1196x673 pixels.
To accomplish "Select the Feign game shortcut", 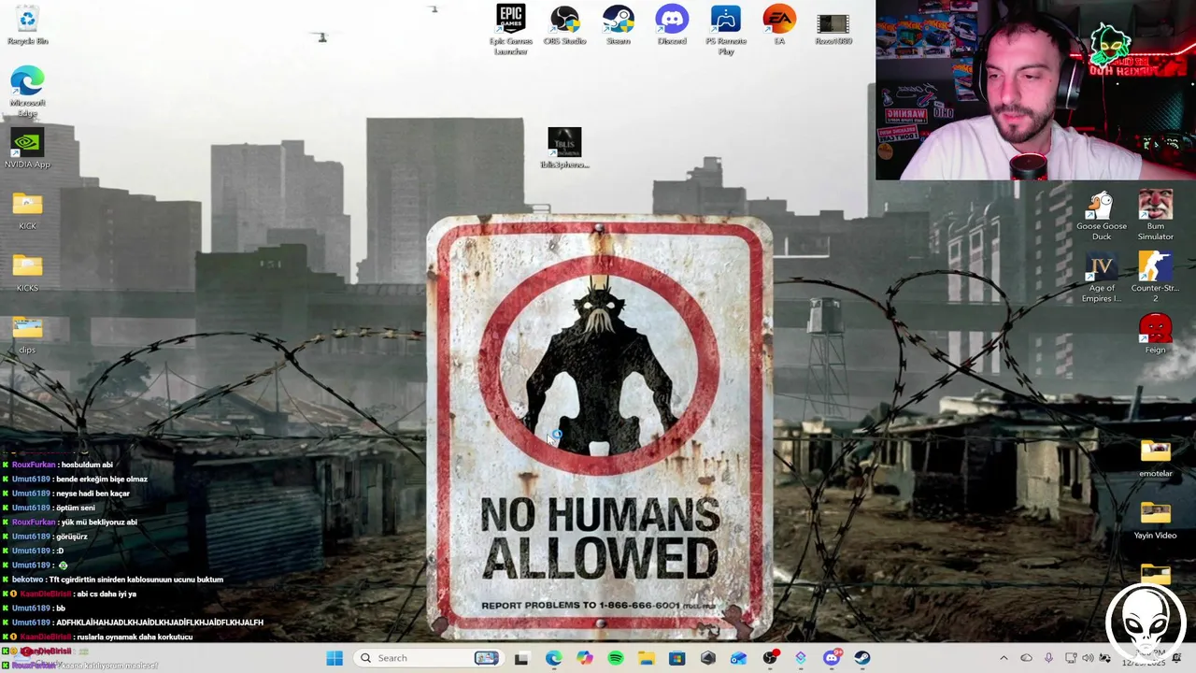I will tap(1156, 334).
